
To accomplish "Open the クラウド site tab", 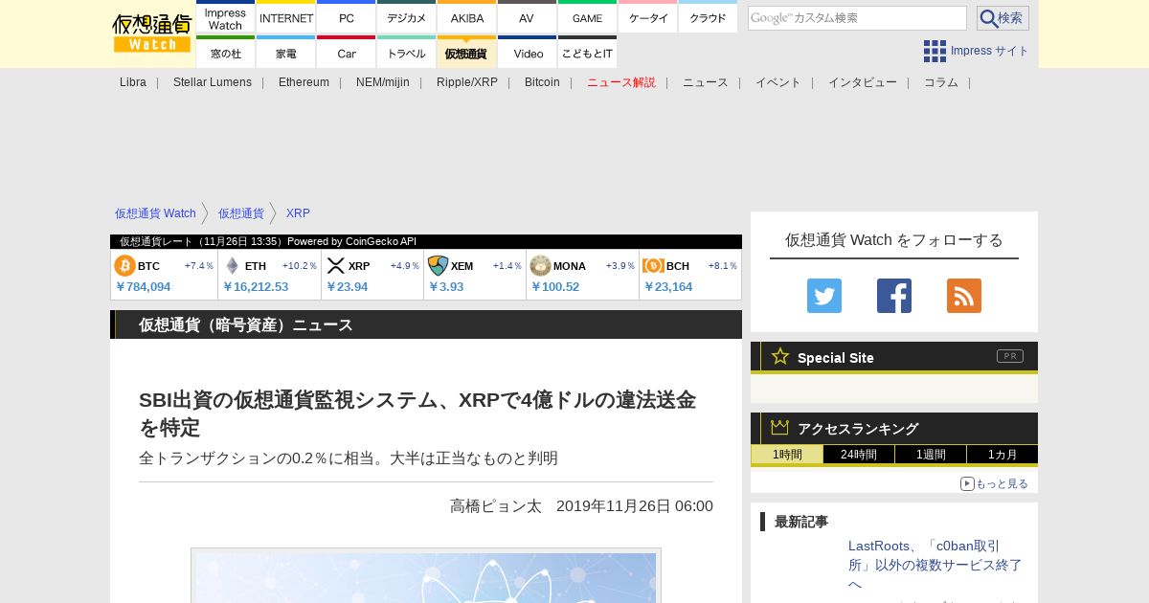I will [x=709, y=17].
